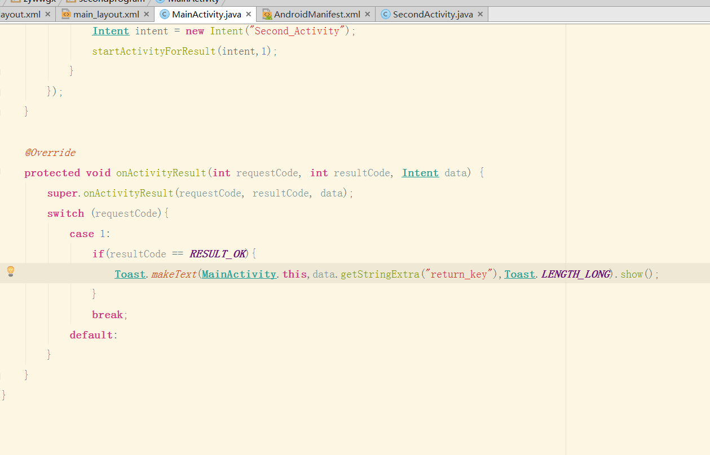
Task: Click the AndroidManifest.xml tab file icon
Action: click(x=267, y=14)
